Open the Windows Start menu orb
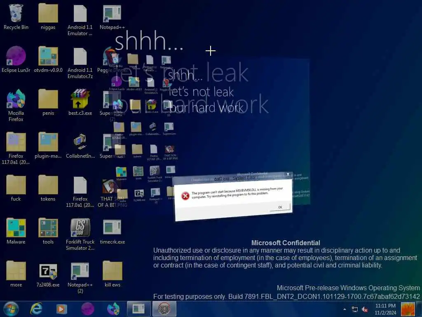 coord(11,309)
